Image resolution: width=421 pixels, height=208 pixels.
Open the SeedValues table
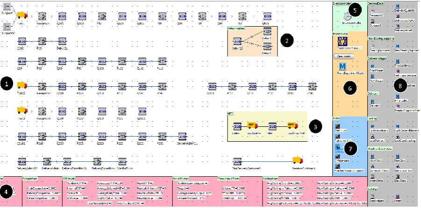(372, 196)
